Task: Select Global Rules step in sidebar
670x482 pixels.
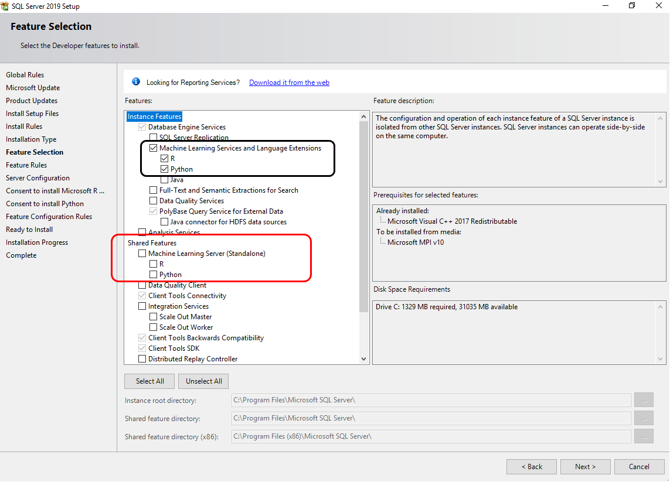Action: (x=25, y=75)
